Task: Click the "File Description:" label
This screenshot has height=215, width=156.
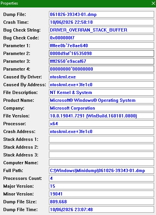Action: (x=20, y=93)
